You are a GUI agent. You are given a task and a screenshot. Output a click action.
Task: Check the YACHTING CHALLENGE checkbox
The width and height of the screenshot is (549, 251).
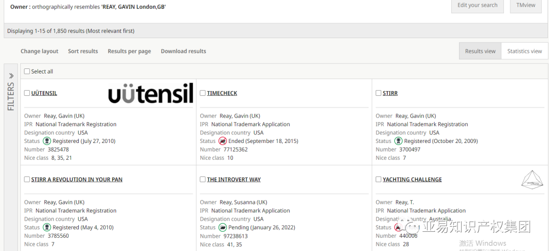click(379, 179)
